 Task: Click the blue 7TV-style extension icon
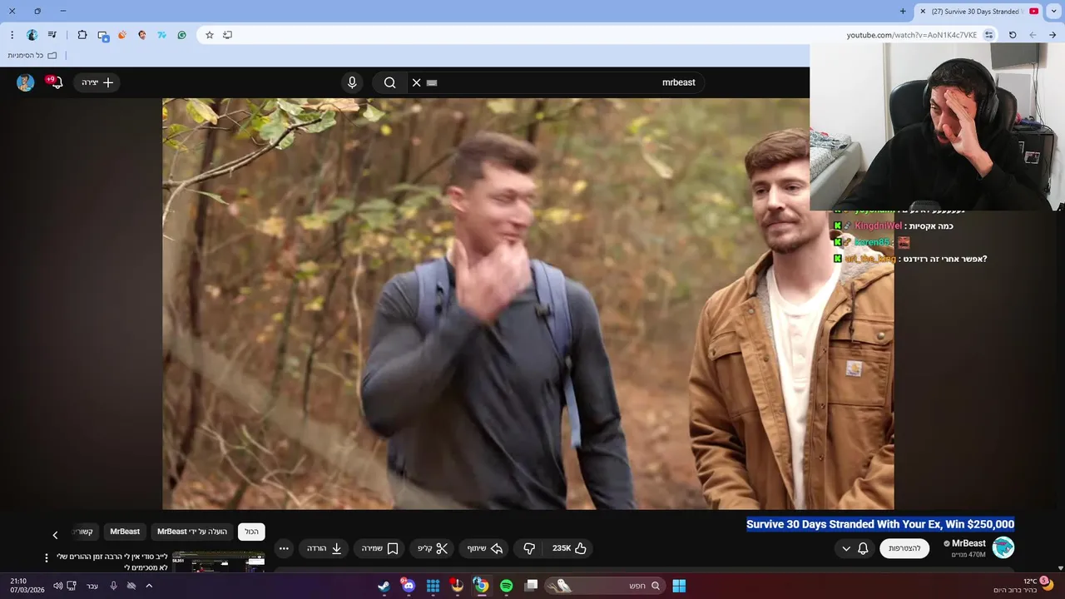(x=161, y=35)
